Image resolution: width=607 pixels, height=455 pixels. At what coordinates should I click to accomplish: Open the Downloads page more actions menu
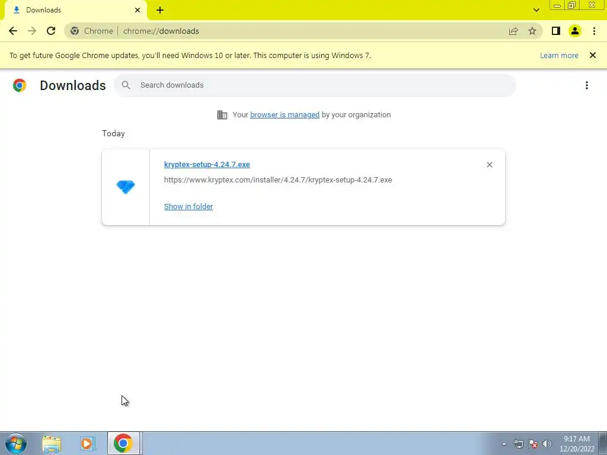point(587,85)
